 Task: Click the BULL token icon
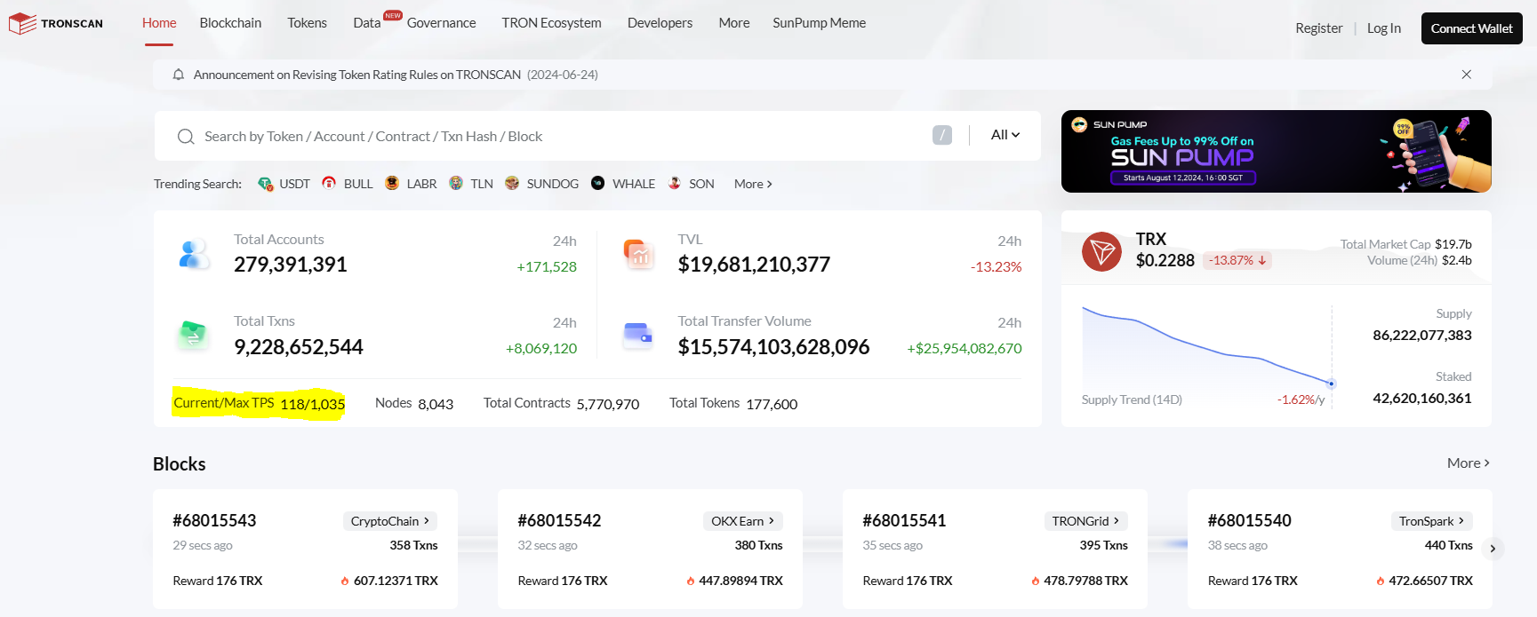pos(329,183)
